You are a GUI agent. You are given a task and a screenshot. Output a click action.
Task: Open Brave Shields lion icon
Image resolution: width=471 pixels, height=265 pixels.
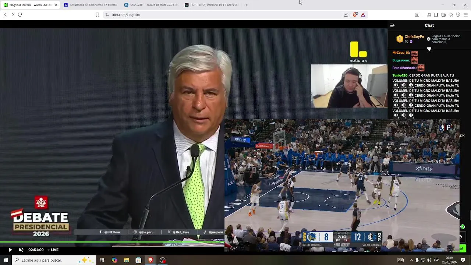355,15
